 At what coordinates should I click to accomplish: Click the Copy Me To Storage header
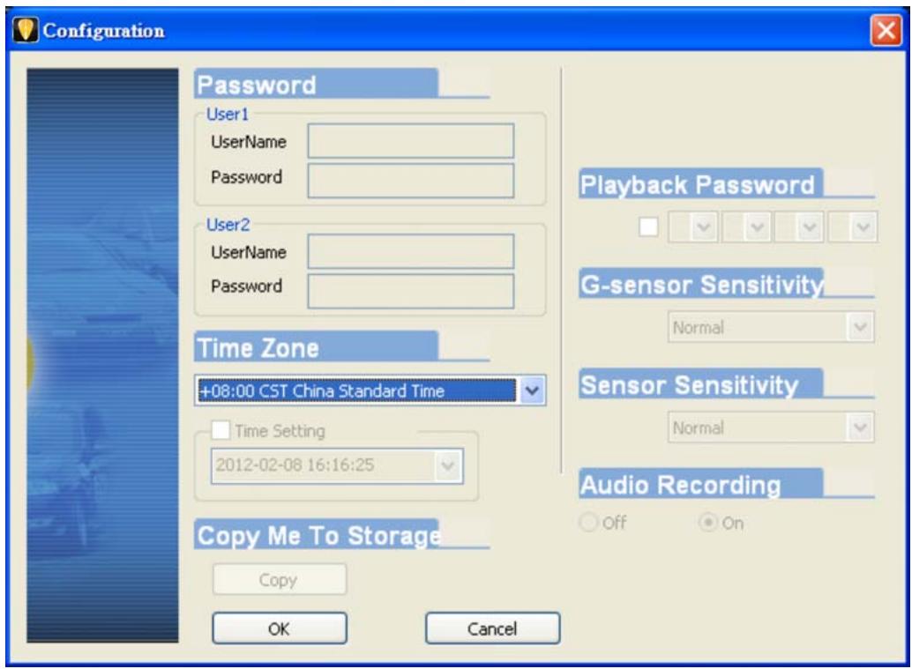coord(318,534)
